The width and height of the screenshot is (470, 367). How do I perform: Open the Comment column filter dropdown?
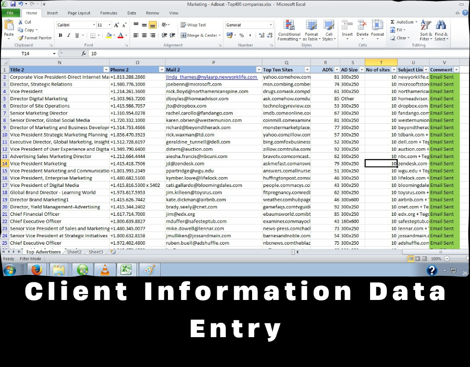(x=456, y=70)
